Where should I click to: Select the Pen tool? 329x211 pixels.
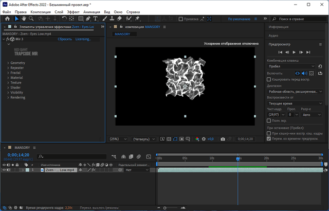(88, 19)
